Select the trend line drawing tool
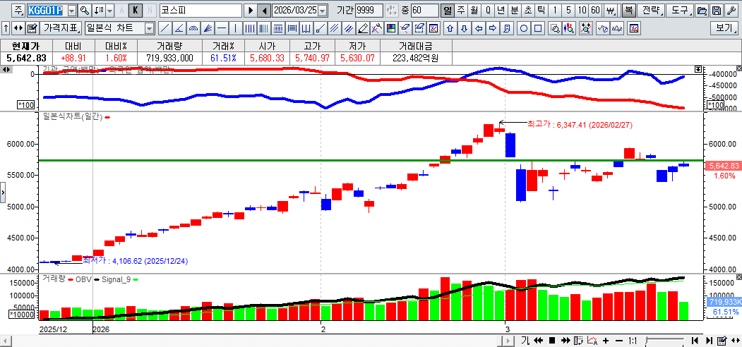This screenshot has height=347, width=742. pyautogui.click(x=164, y=29)
